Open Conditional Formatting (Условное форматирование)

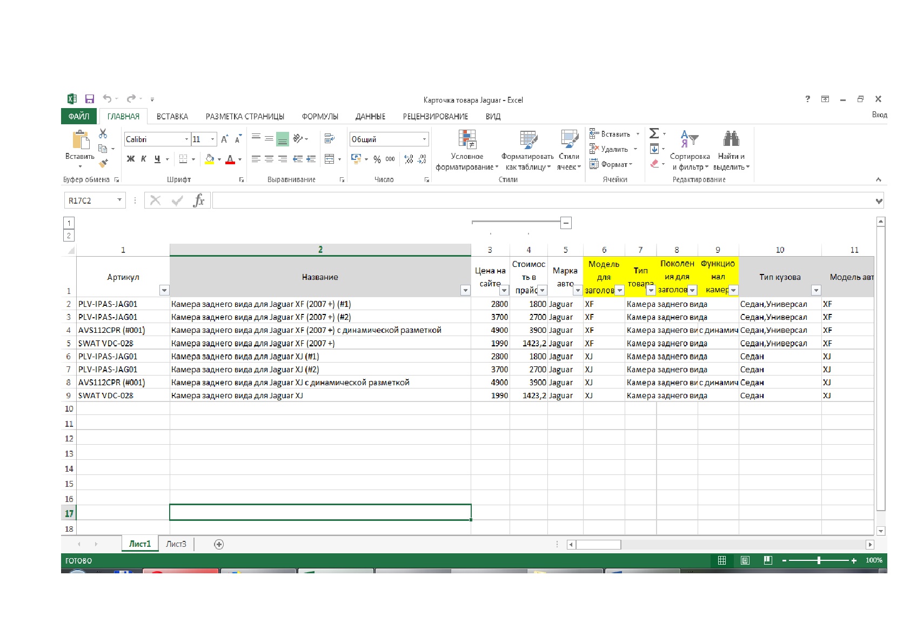coord(467,150)
